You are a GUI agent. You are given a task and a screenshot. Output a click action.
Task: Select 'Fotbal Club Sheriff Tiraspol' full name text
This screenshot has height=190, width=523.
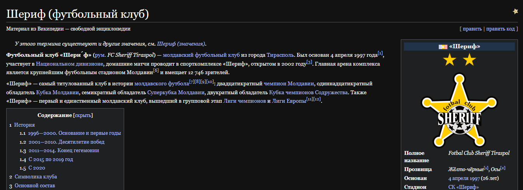pyautogui.click(x=479, y=153)
